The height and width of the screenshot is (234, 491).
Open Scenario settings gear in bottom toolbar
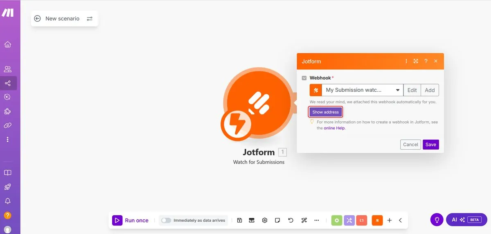click(265, 220)
